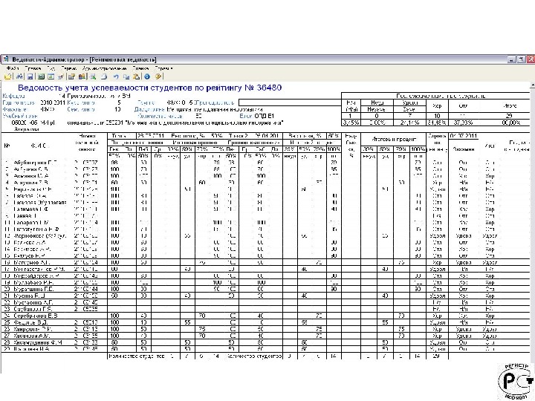The height and width of the screenshot is (401, 535).
Task: Click the copy toolbar icon
Action: (126, 76)
